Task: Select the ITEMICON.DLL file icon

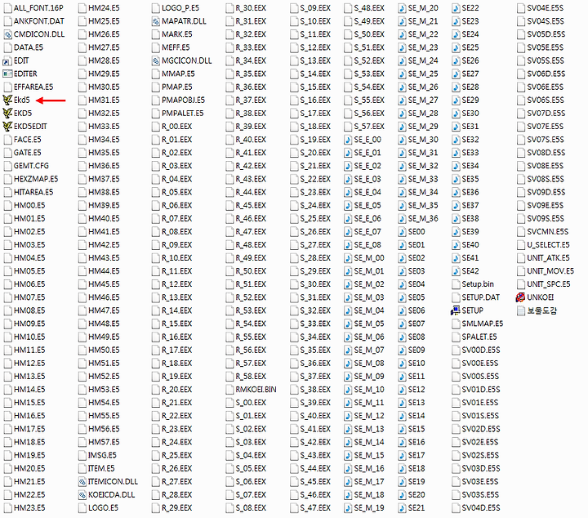Action: pyautogui.click(x=82, y=481)
